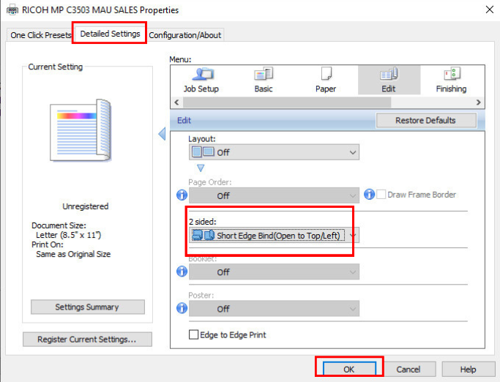Image resolution: width=500 pixels, height=382 pixels.
Task: Toggle Edge to Edge Print checkbox
Action: click(193, 334)
